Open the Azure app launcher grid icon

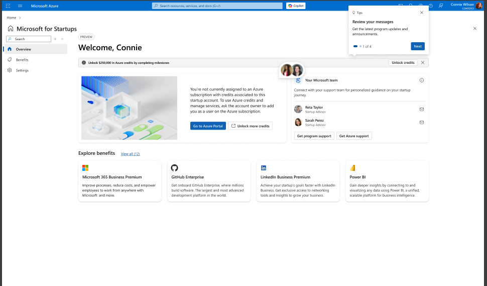[x=8, y=6]
